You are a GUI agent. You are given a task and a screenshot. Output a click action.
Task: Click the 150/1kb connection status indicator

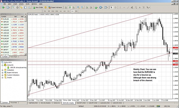coord(167,106)
